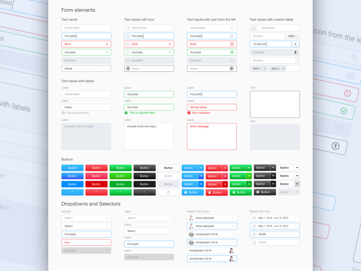361x271 pixels.
Task: Open the red Error select dropdown
Action: (86, 243)
